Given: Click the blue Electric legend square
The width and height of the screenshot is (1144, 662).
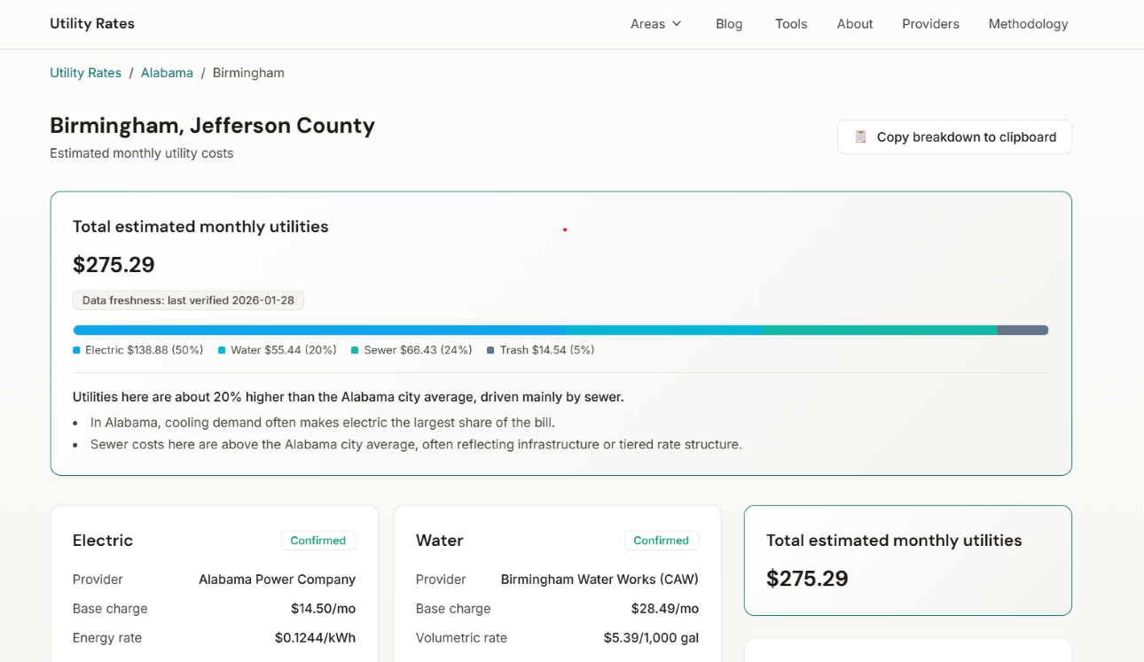Looking at the screenshot, I should pos(75,349).
